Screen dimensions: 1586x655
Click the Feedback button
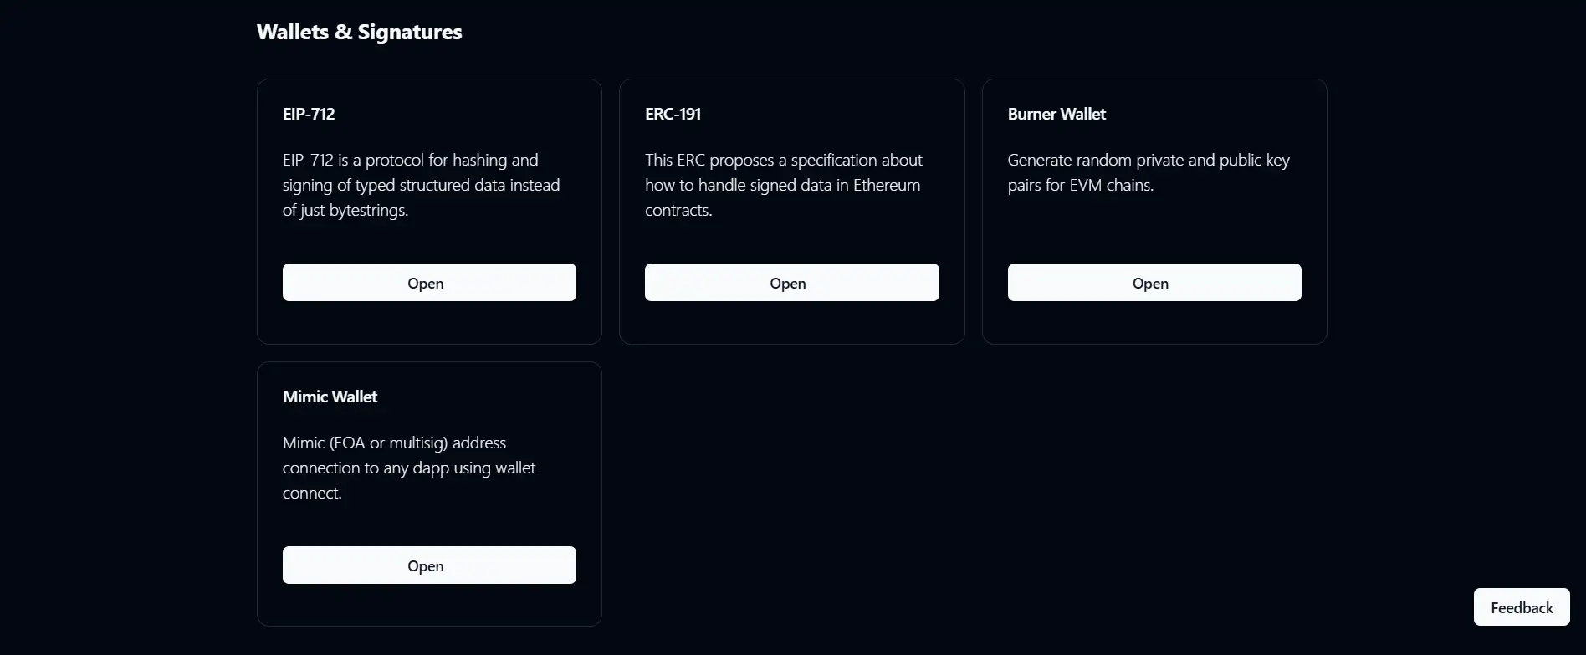click(x=1521, y=607)
